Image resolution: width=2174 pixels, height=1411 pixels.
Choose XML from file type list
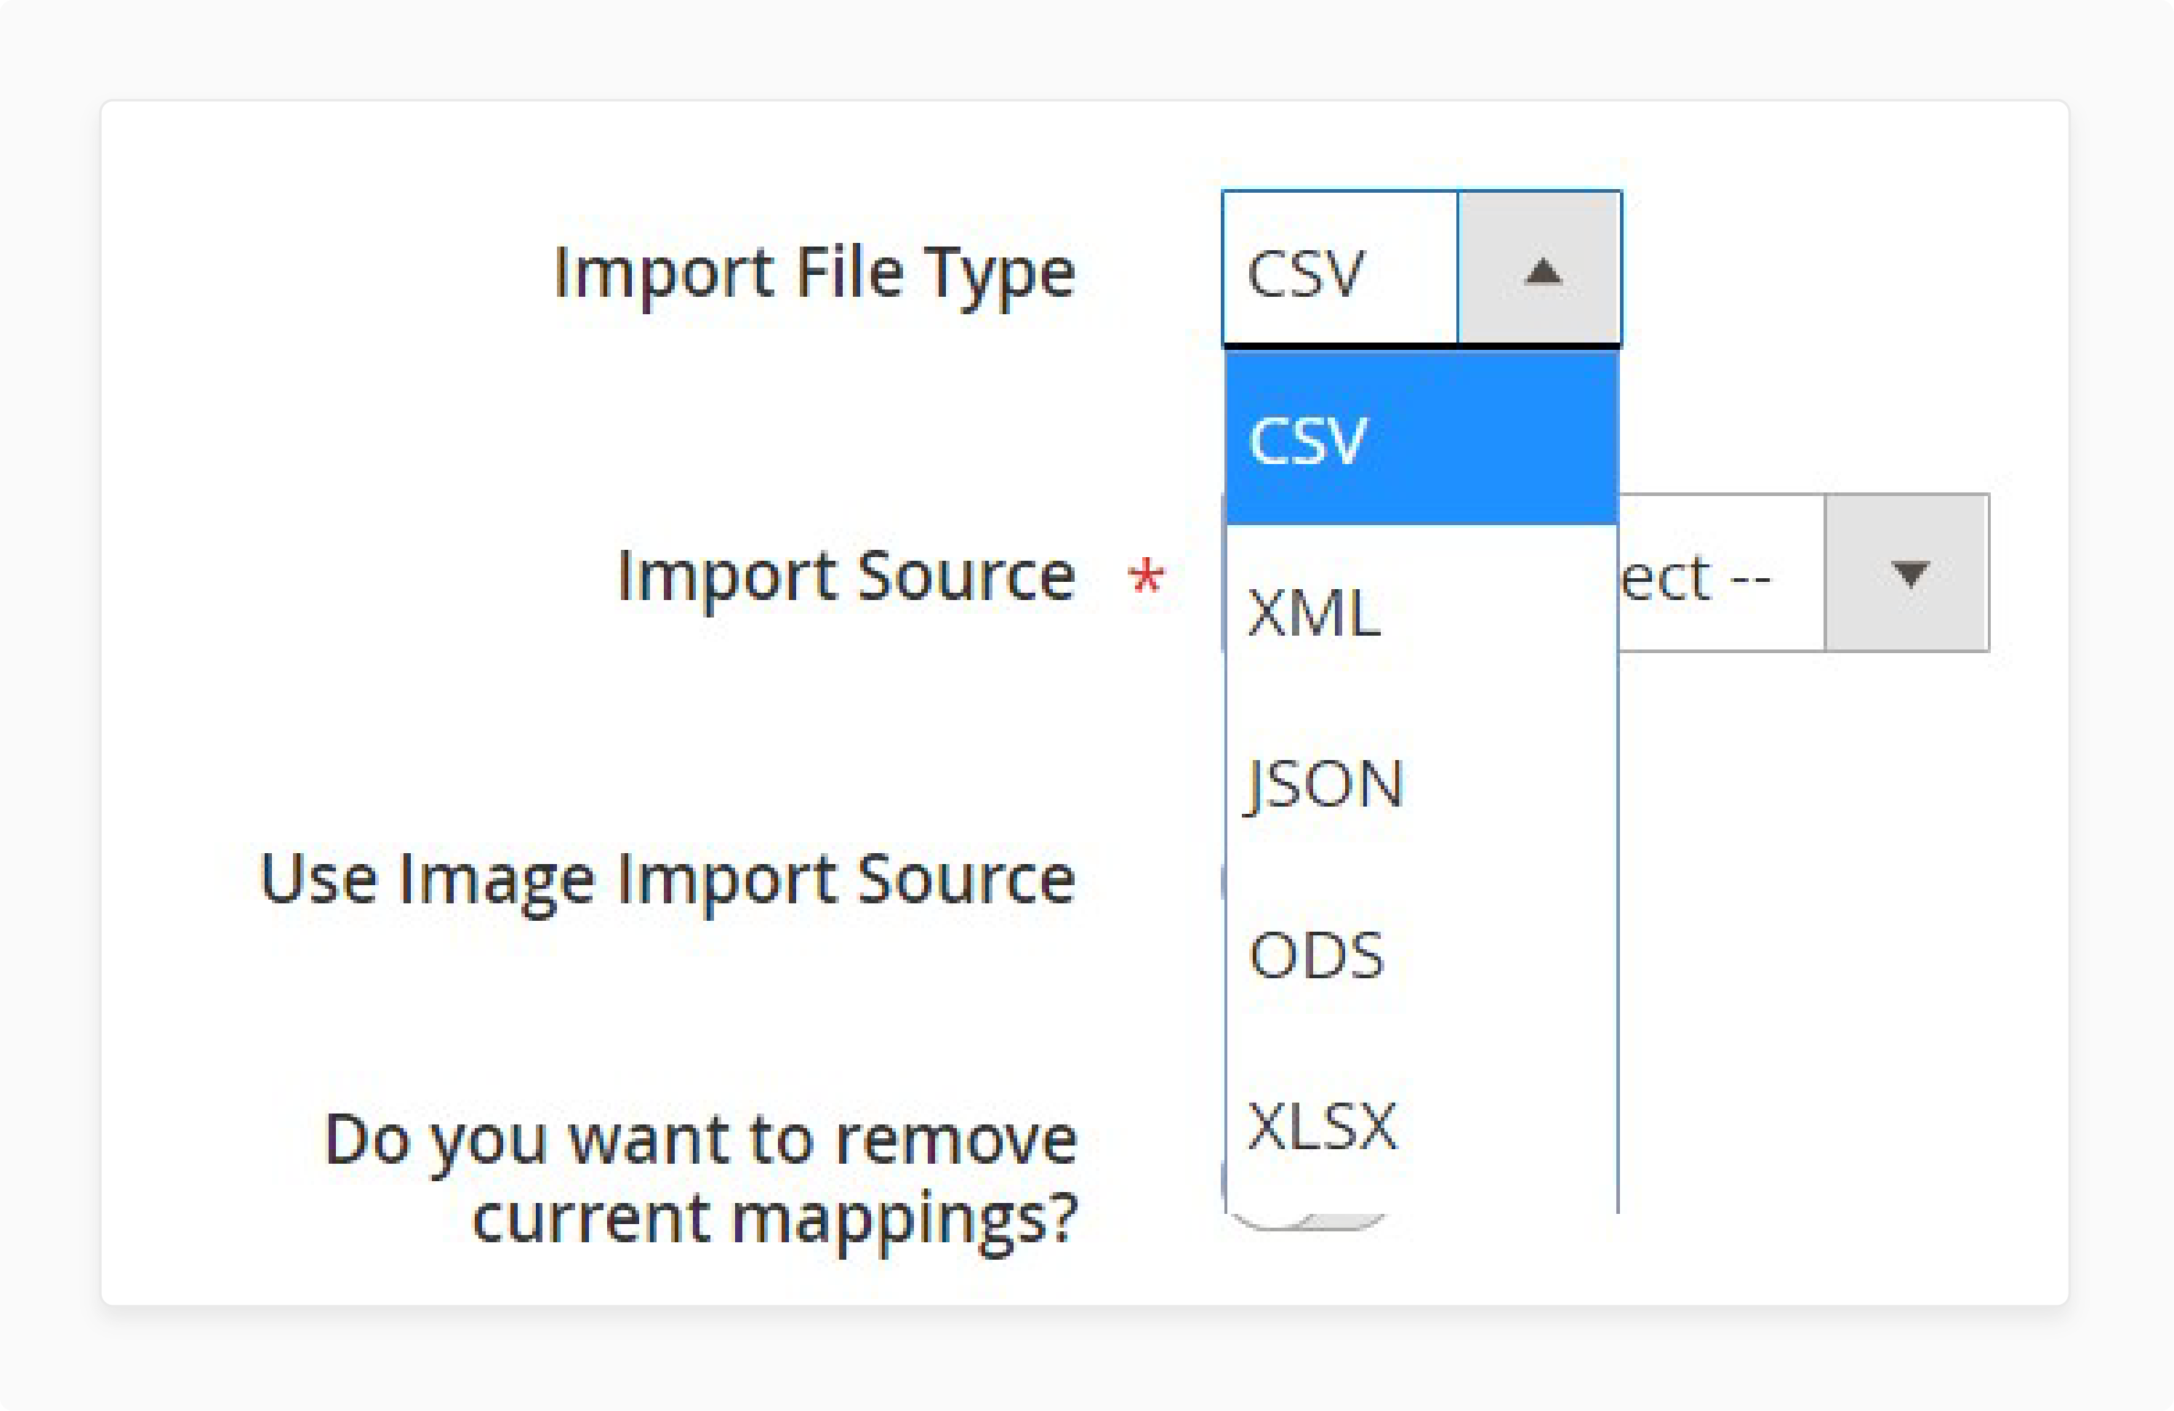point(1421,610)
